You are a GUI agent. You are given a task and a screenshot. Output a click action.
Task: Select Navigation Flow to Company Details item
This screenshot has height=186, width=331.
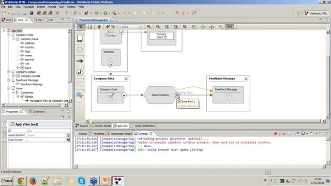tap(49, 101)
